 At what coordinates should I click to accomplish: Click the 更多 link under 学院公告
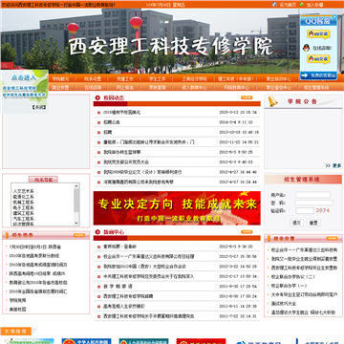pos(337,165)
